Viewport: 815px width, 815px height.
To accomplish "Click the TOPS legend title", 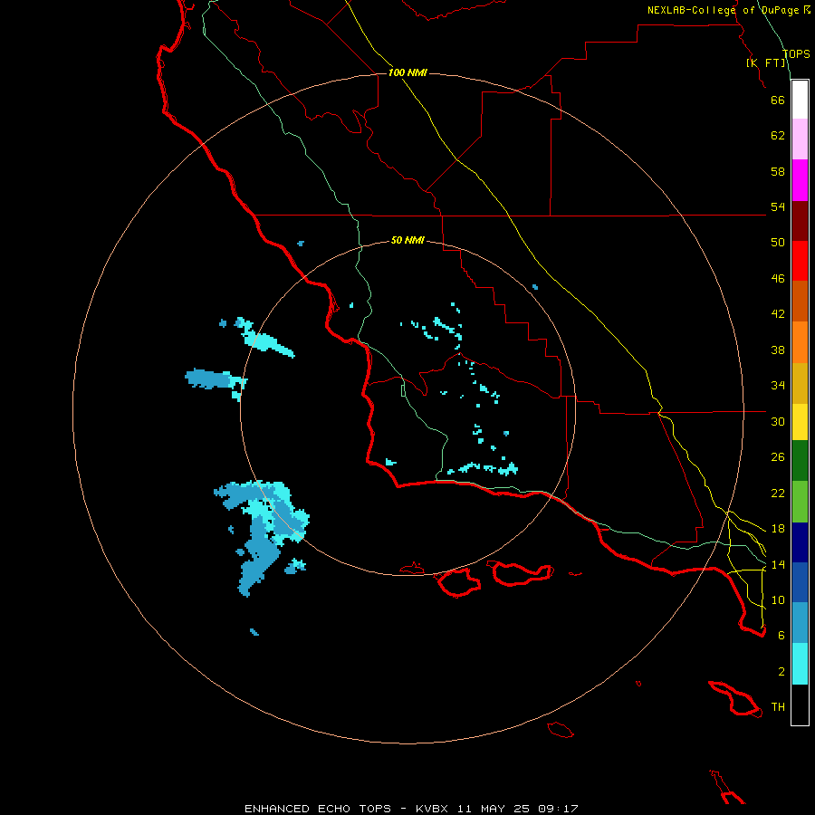I will (796, 54).
